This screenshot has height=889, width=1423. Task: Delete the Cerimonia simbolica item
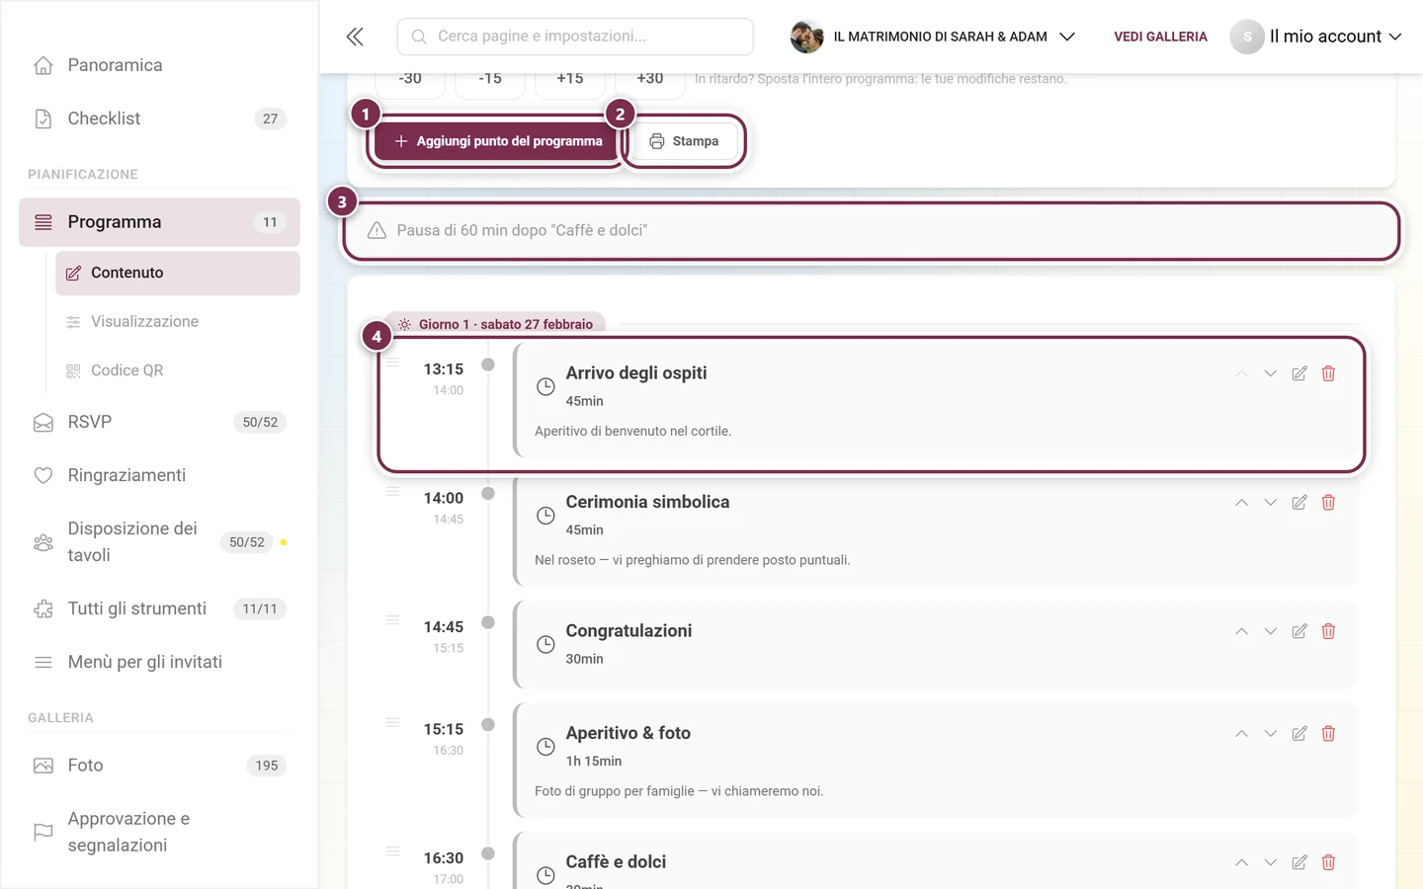[1328, 503]
